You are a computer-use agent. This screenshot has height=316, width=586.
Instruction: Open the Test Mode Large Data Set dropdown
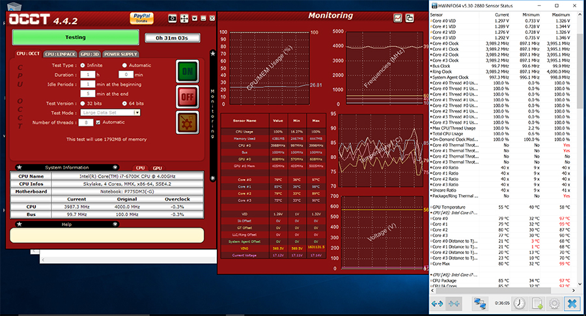pyautogui.click(x=110, y=113)
